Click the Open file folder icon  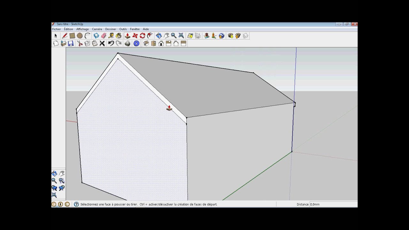pyautogui.click(x=63, y=43)
